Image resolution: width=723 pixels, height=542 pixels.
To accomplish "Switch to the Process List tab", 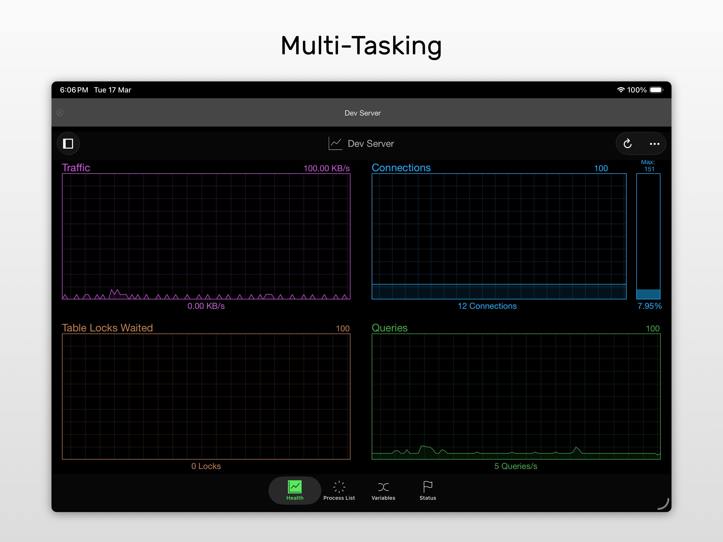I will click(339, 490).
